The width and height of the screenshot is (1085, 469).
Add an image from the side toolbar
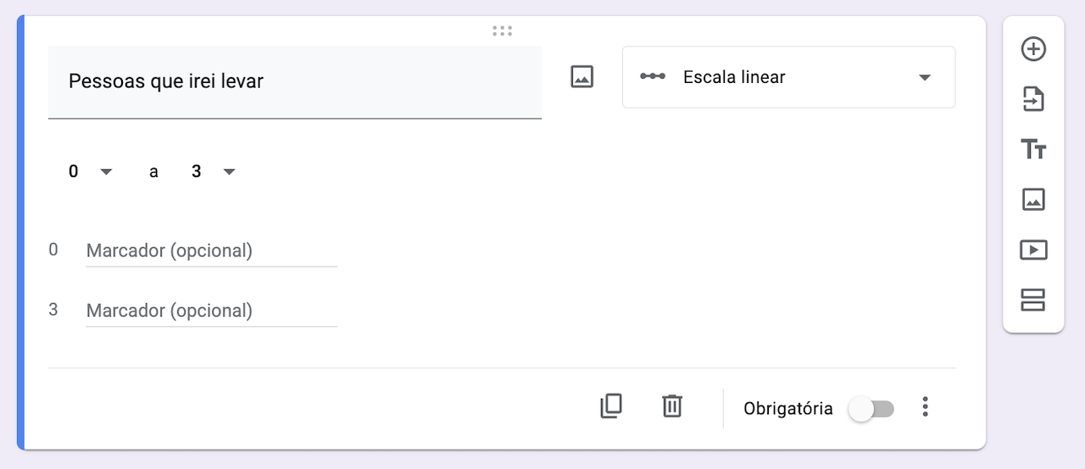(1033, 200)
